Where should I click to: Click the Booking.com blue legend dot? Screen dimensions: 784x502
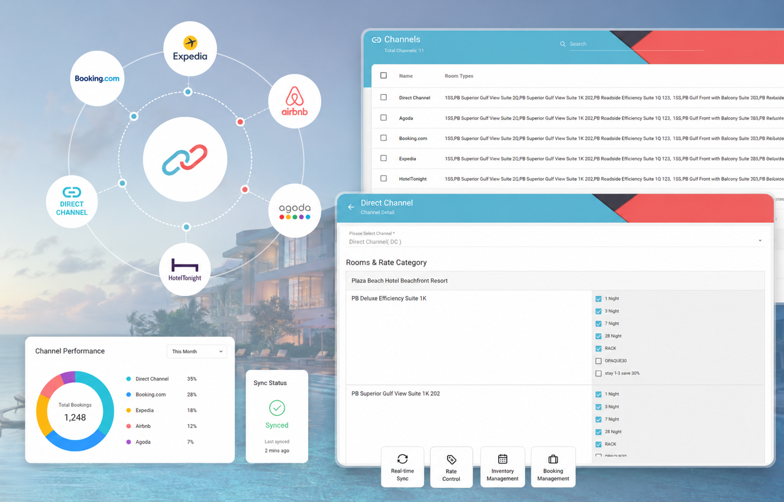(129, 394)
